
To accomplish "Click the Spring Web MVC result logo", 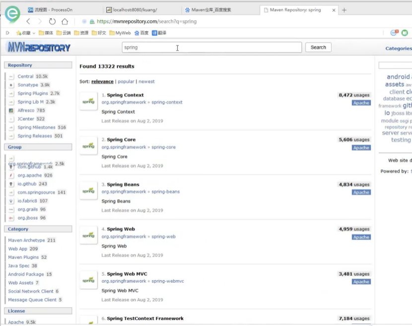I will coord(88,280).
